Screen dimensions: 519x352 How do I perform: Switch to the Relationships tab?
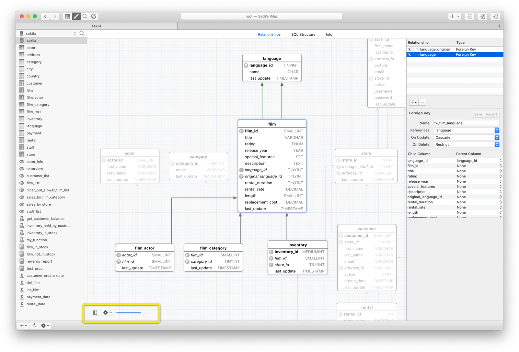pyautogui.click(x=269, y=34)
